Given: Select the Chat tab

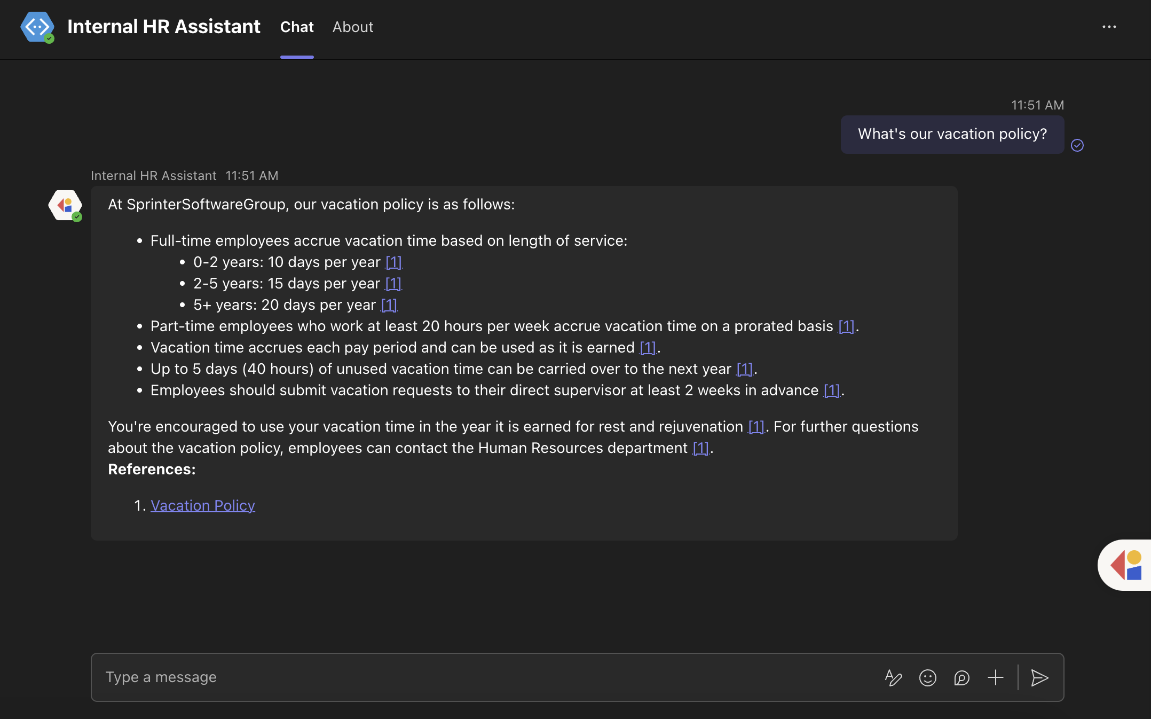Looking at the screenshot, I should (296, 27).
